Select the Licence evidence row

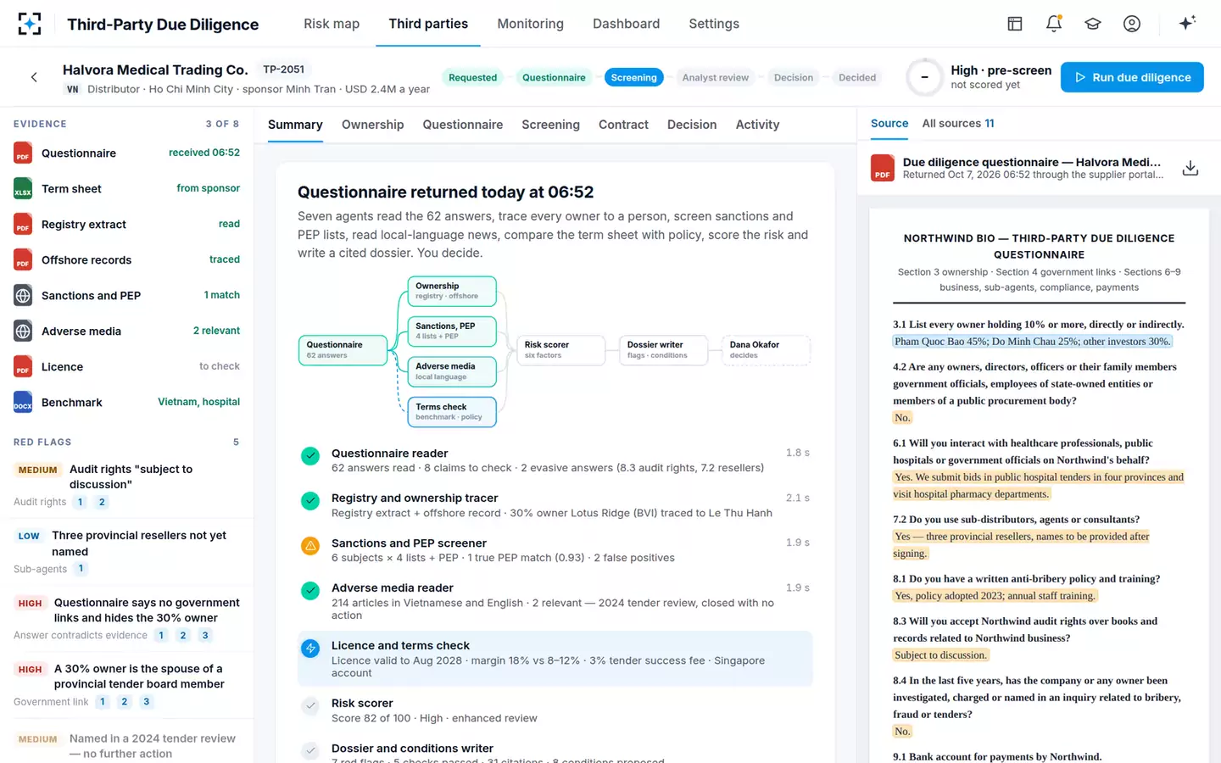(126, 367)
